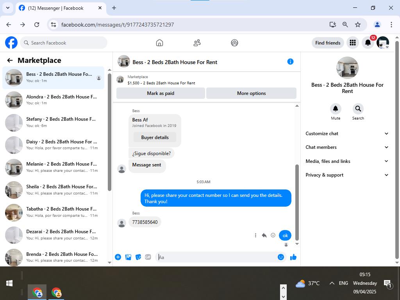Screen dimensions: 400x300
Task: Click the address bar URL
Action: 118,25
